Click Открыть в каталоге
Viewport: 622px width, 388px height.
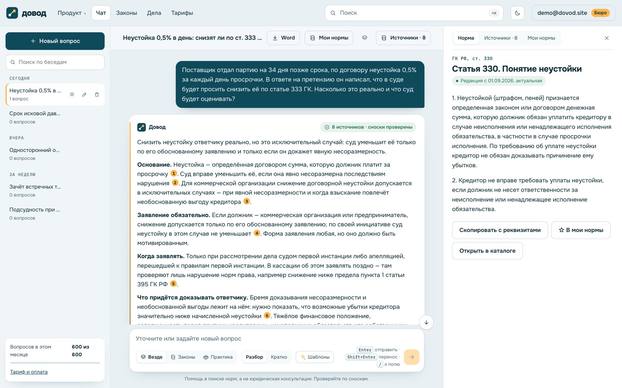487,251
